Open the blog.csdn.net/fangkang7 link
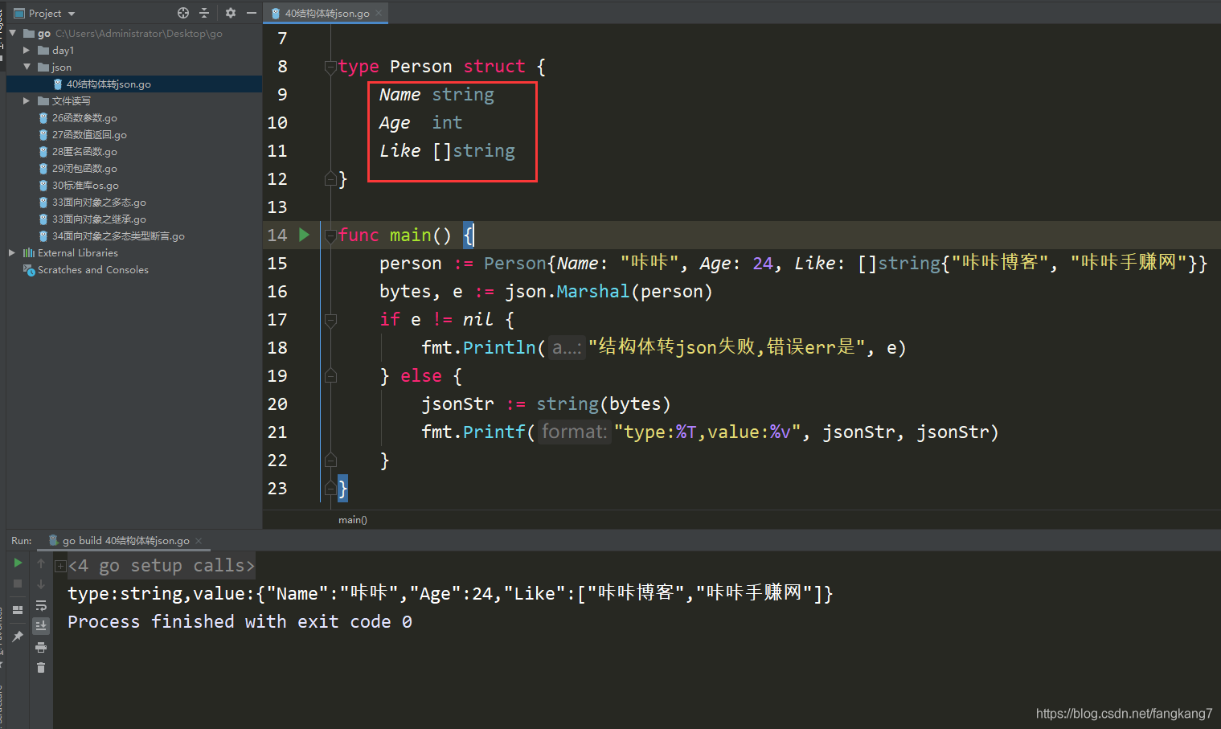Viewport: 1221px width, 729px height. 1123,713
